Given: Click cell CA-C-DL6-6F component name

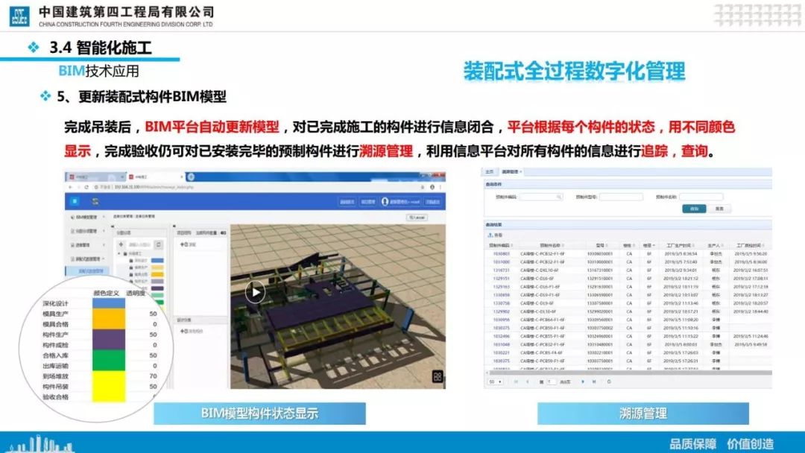Looking at the screenshot, I should click(537, 279).
